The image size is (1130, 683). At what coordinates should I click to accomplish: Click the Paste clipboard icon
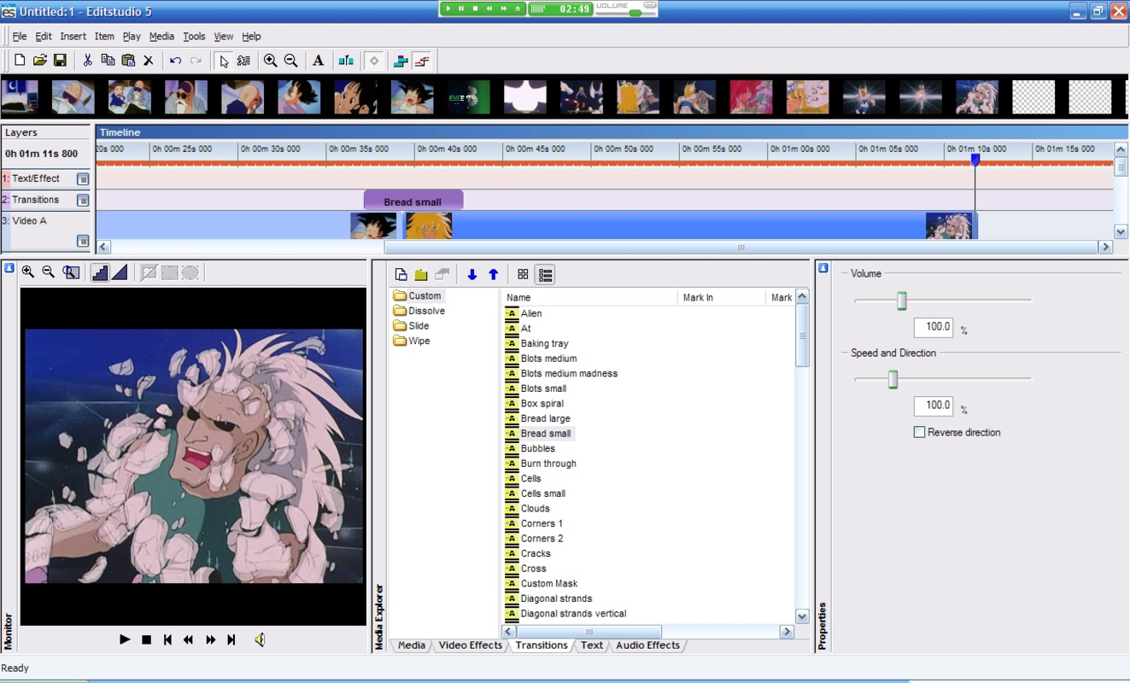coord(128,61)
